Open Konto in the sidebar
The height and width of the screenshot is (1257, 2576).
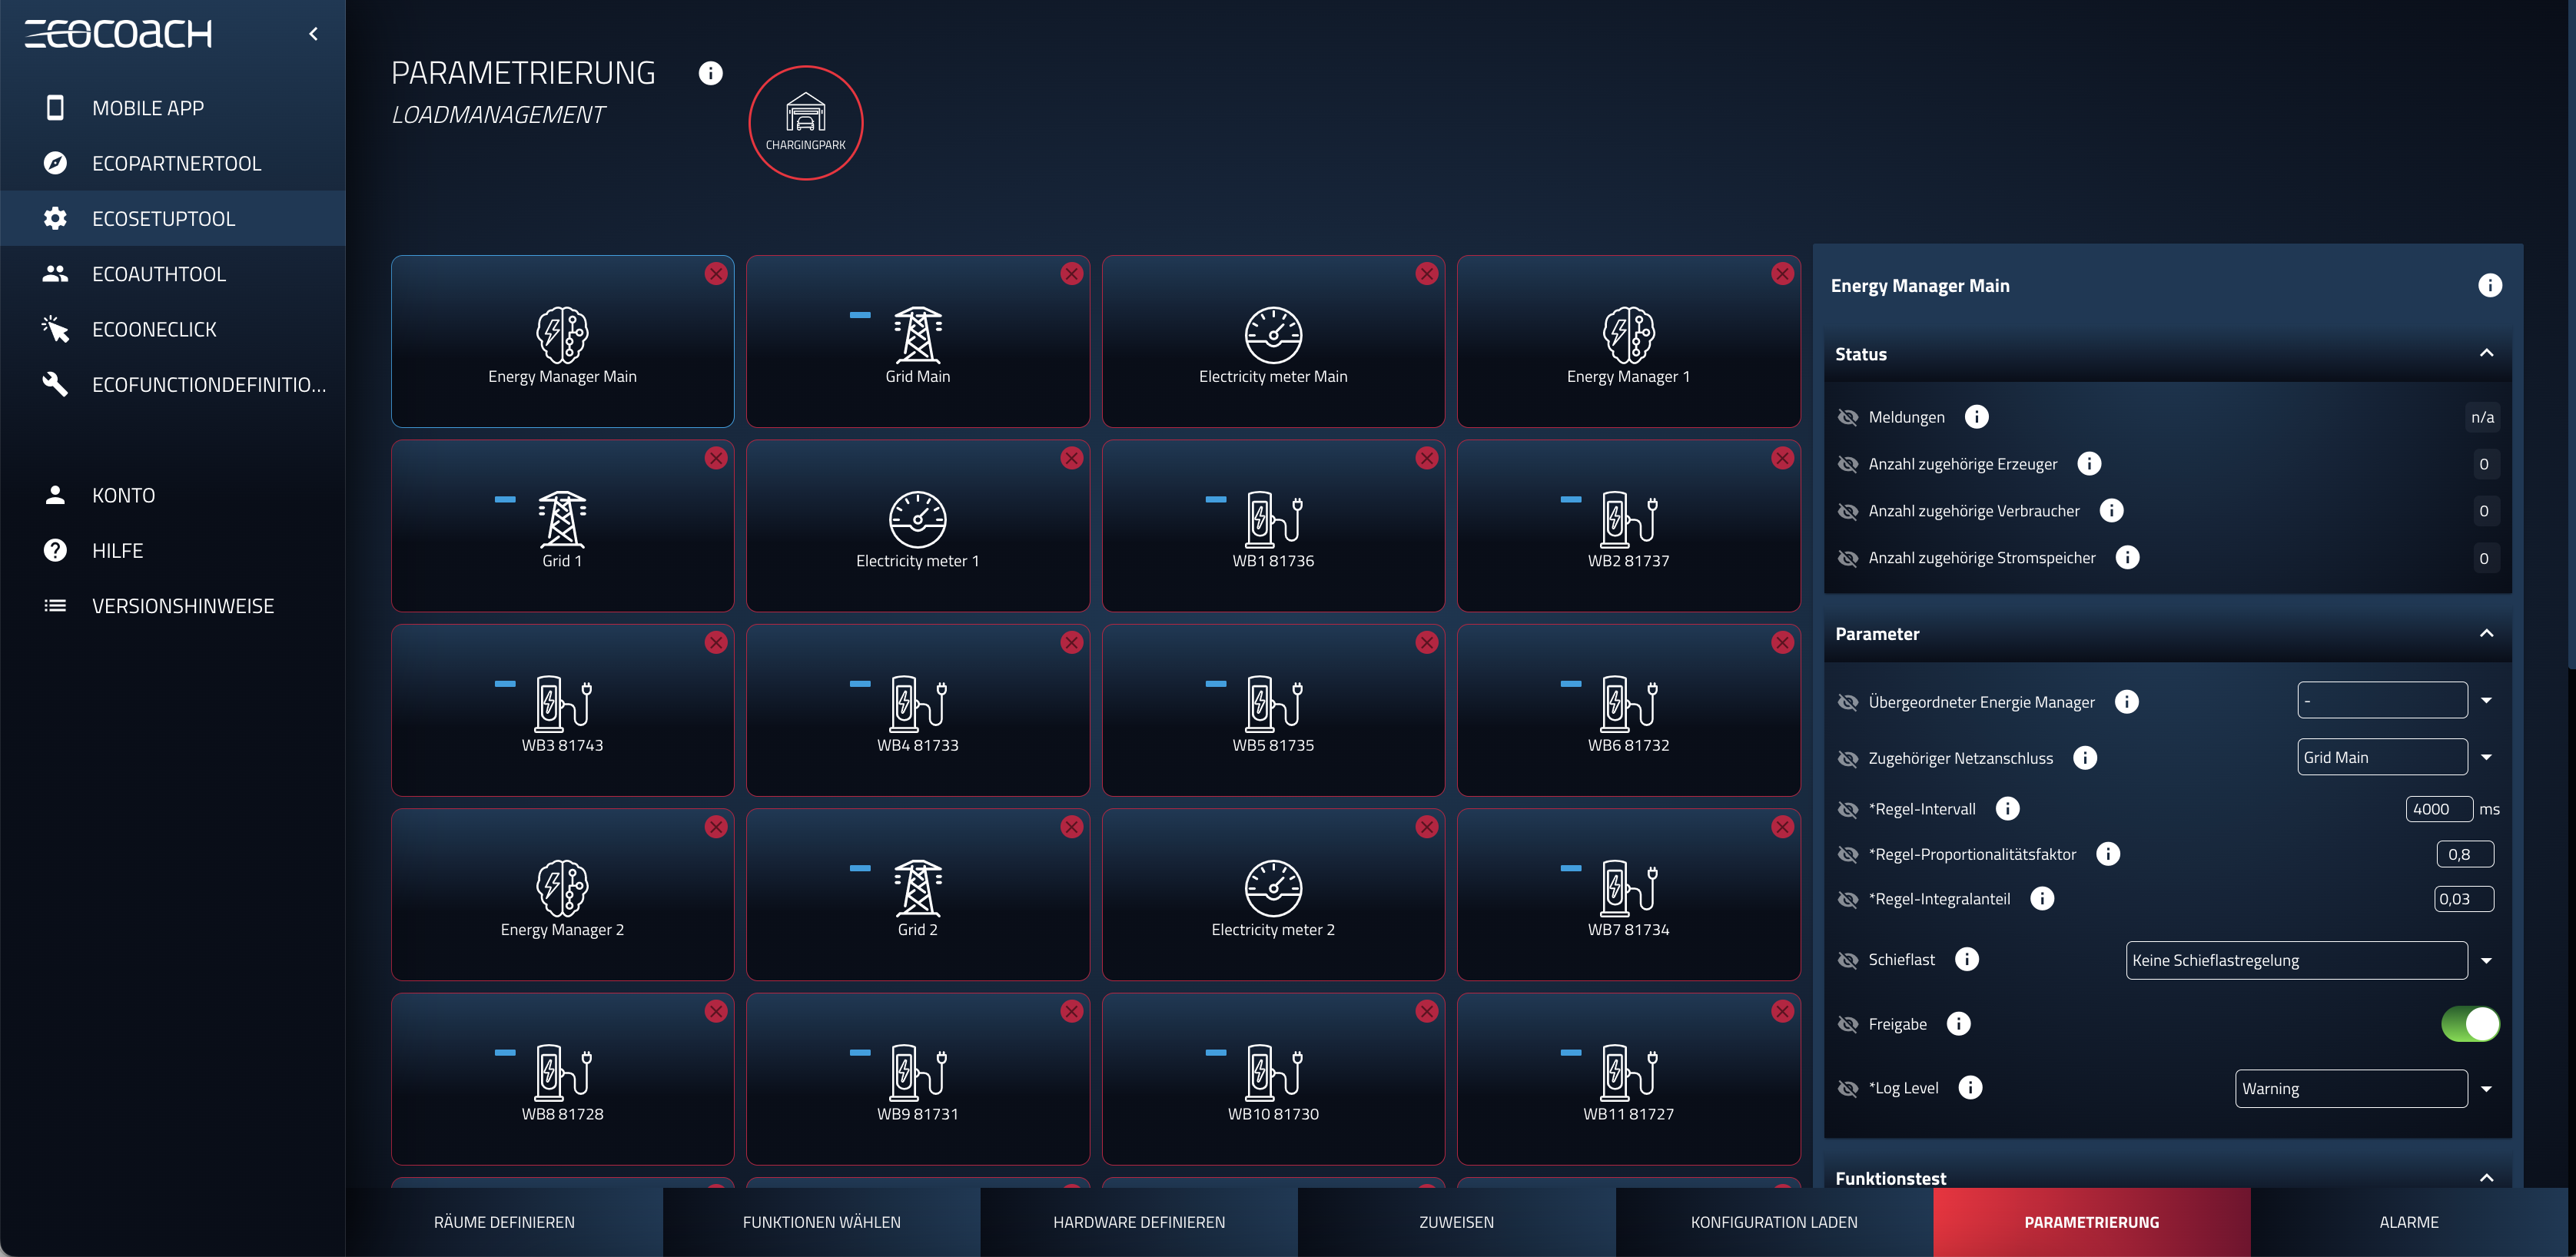pyautogui.click(x=173, y=495)
